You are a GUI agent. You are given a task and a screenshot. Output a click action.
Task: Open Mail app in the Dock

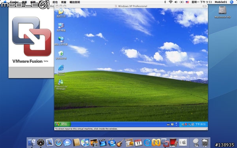tap(50, 142)
